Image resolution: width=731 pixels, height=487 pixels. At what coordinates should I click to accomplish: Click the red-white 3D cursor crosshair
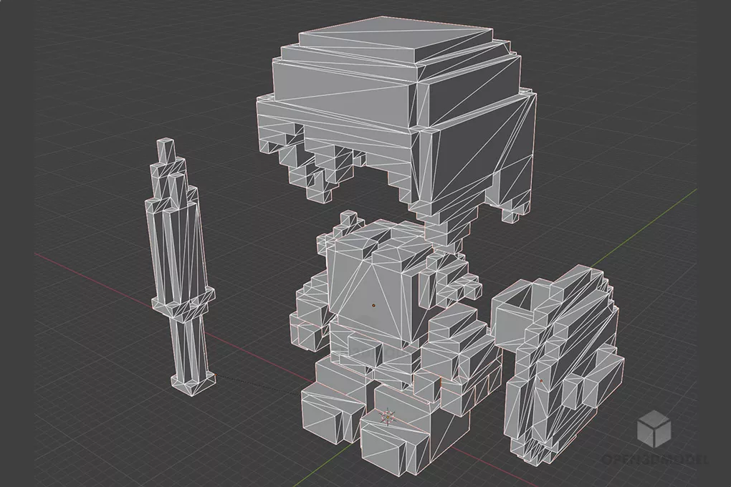point(388,415)
